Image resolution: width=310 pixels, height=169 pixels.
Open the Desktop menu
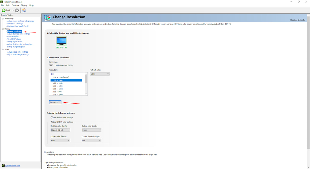15,5
